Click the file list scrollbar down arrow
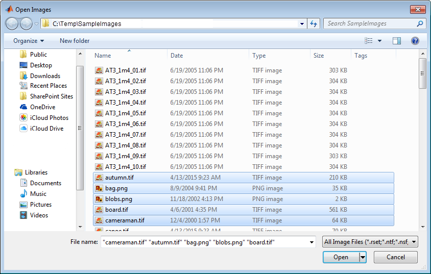 pyautogui.click(x=423, y=227)
